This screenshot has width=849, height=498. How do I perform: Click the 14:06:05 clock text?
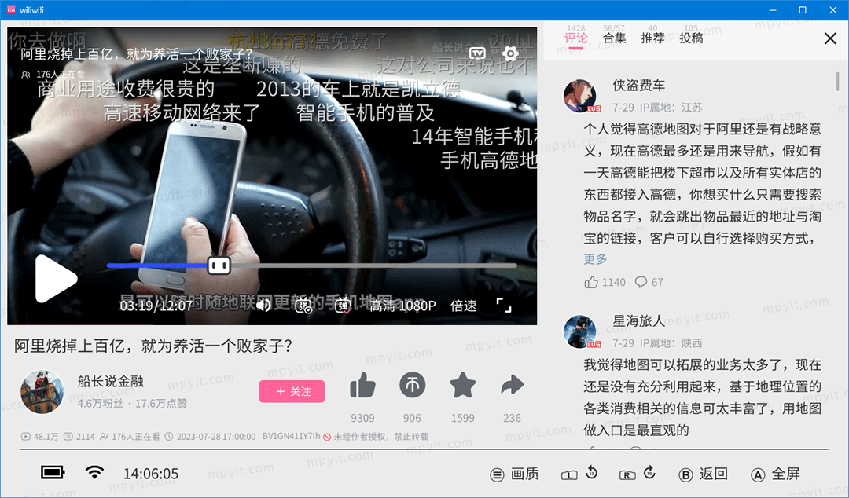tap(150, 474)
